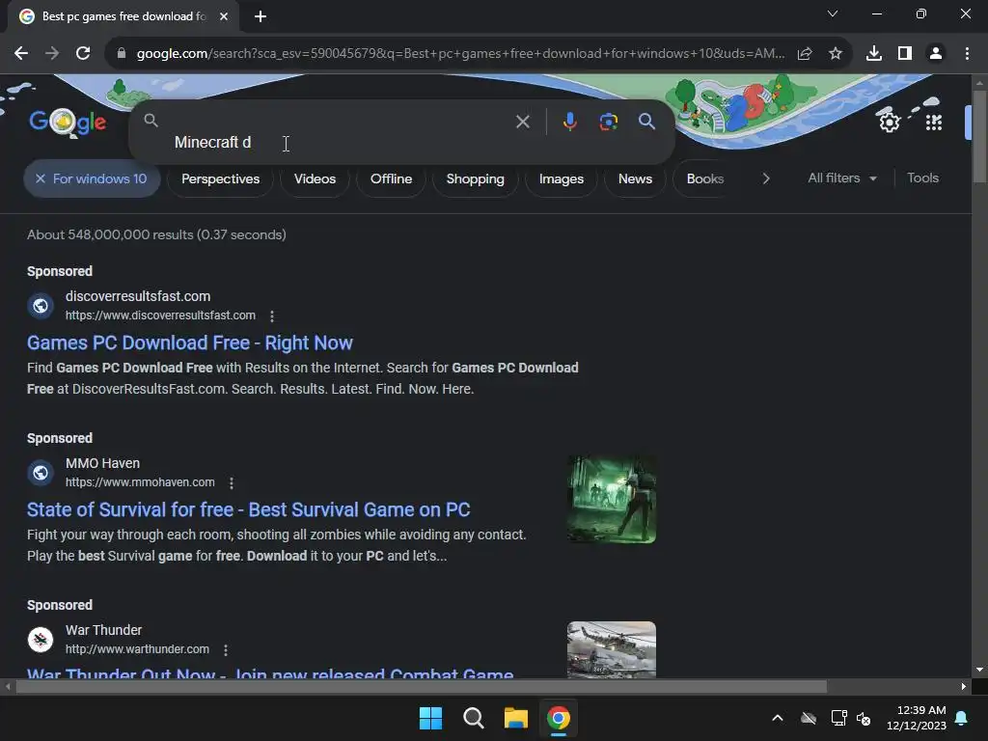Start voice search microphone
Viewport: 988px width, 741px height.
[x=569, y=122]
